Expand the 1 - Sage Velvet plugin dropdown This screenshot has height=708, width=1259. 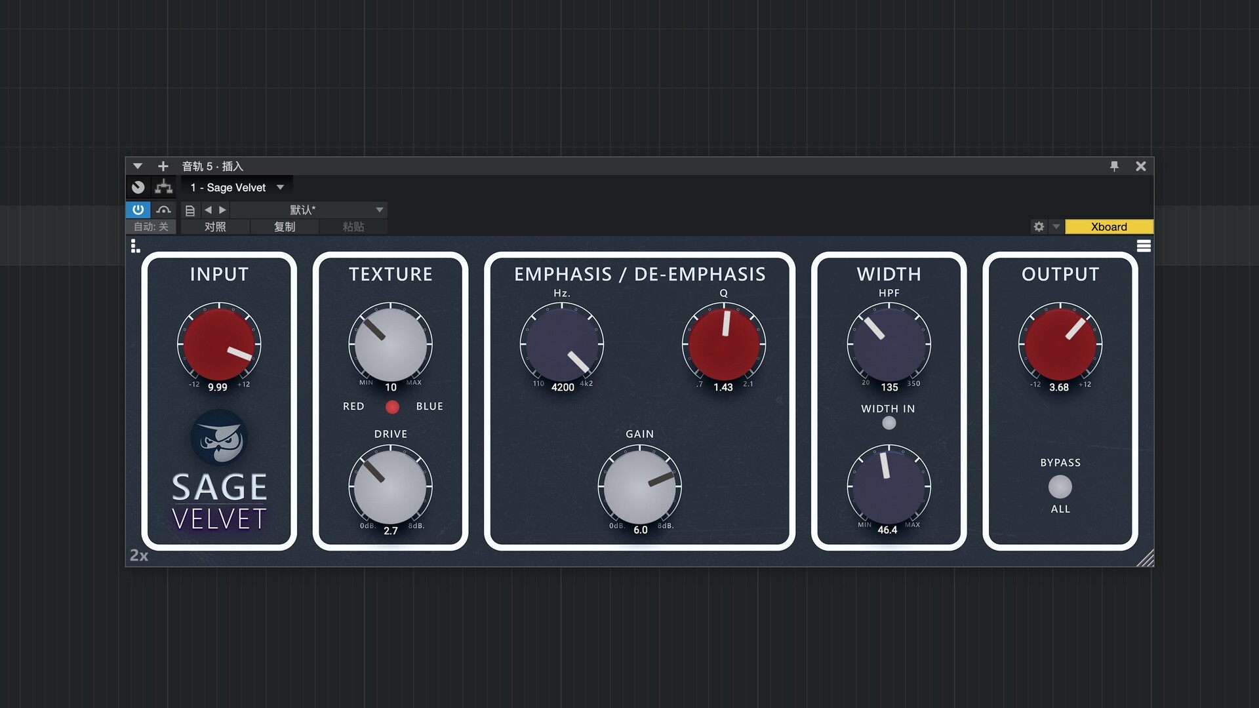tap(281, 187)
